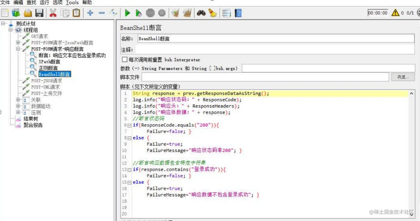Click the Toggle enable/disable toolbar icon

click(113, 13)
